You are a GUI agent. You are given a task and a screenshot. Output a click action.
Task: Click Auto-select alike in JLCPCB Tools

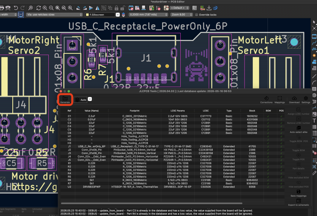[x=299, y=129]
